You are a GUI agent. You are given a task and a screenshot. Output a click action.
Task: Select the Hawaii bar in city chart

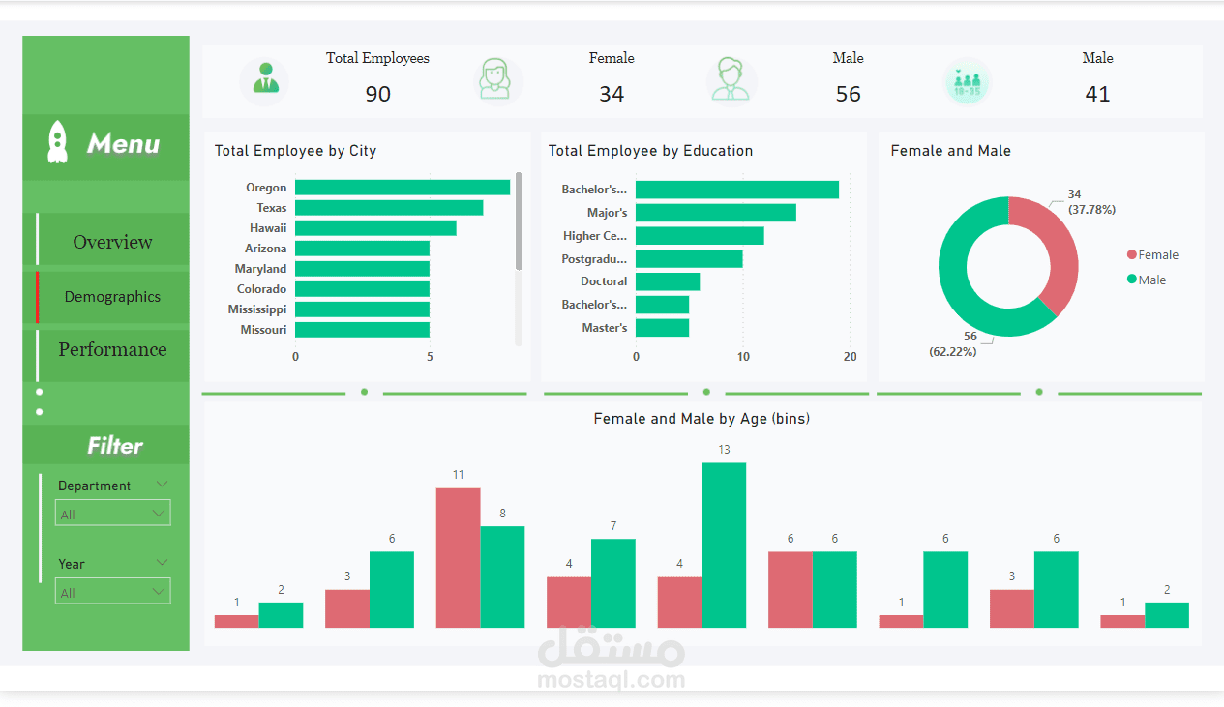click(x=375, y=228)
